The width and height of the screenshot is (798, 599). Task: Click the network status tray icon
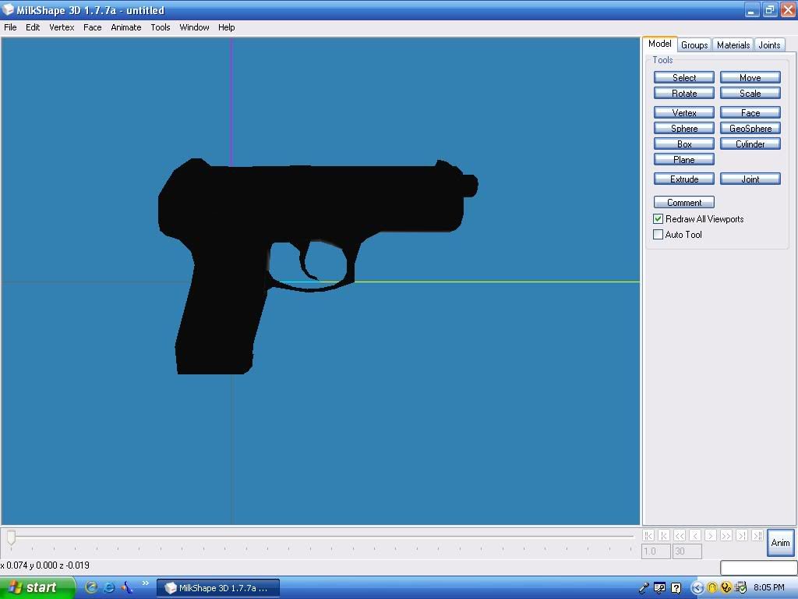point(740,588)
